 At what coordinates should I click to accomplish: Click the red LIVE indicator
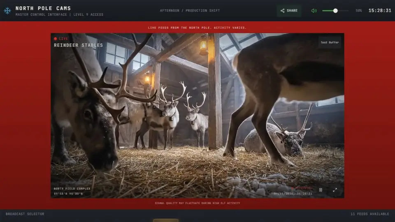(61, 39)
